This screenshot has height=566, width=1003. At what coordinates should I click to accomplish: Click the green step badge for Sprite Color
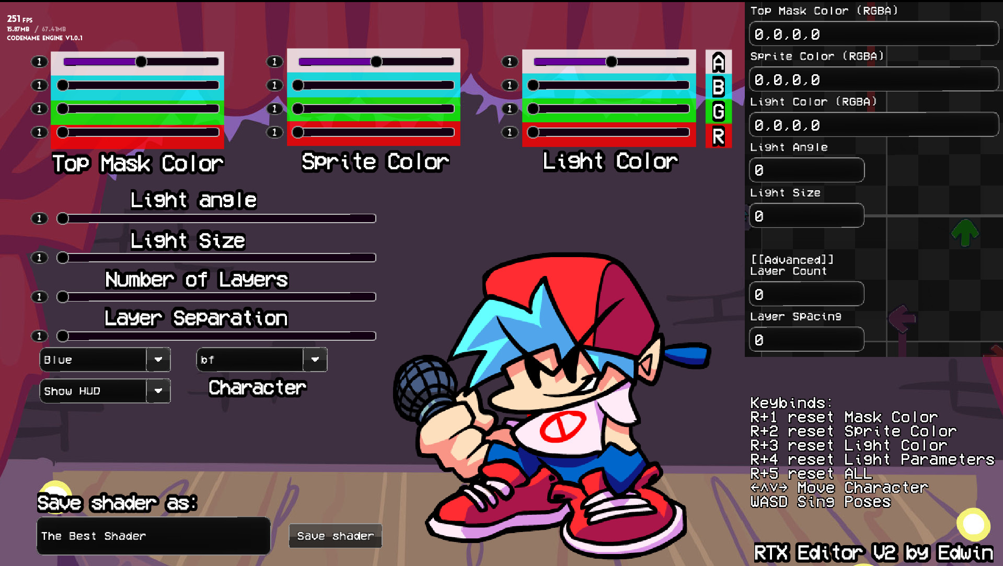[x=274, y=109]
